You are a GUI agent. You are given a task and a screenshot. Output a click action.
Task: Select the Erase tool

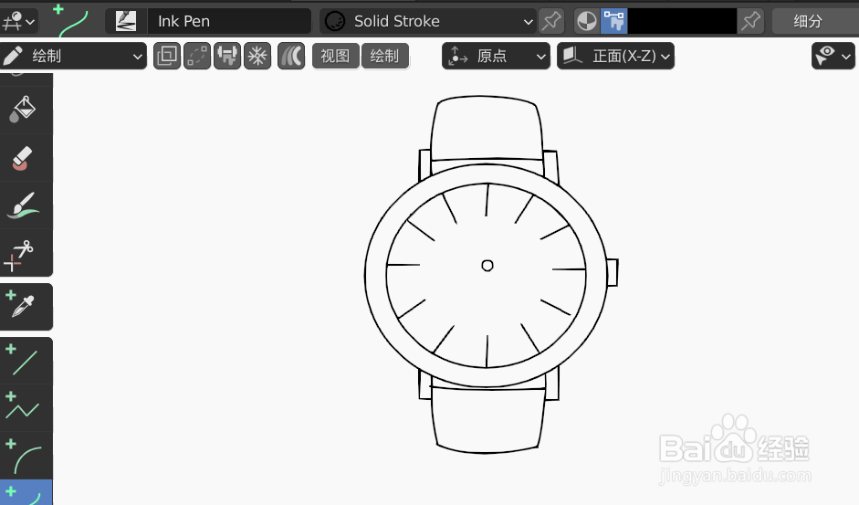(x=23, y=158)
